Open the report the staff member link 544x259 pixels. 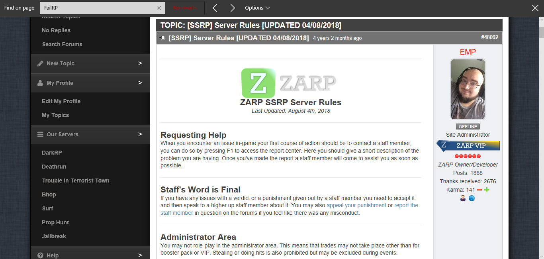click(x=289, y=209)
